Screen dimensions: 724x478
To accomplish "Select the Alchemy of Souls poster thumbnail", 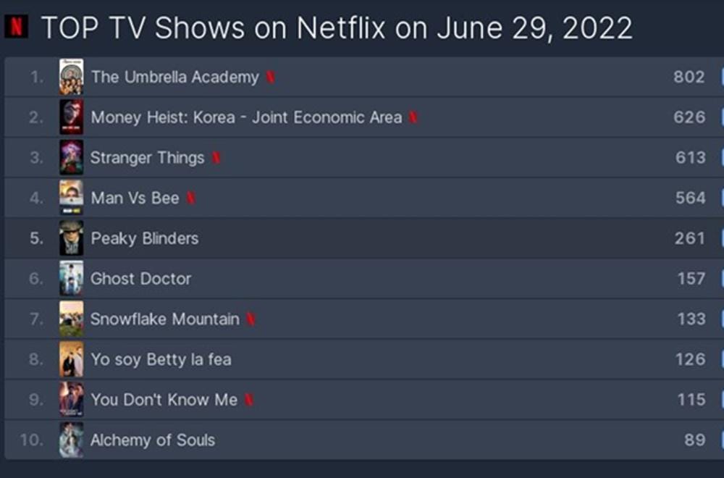I will [71, 440].
